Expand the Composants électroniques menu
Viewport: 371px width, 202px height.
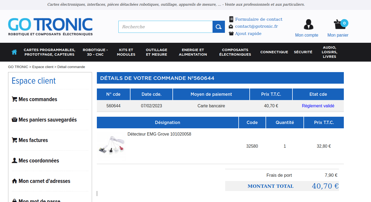pos(235,52)
